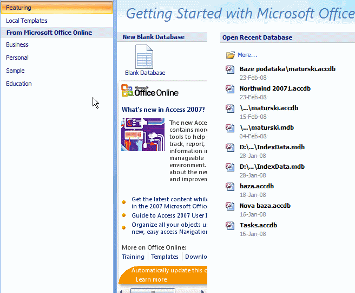The image size is (355, 293).
Task: Click the baza.accdb database icon
Action: click(230, 186)
